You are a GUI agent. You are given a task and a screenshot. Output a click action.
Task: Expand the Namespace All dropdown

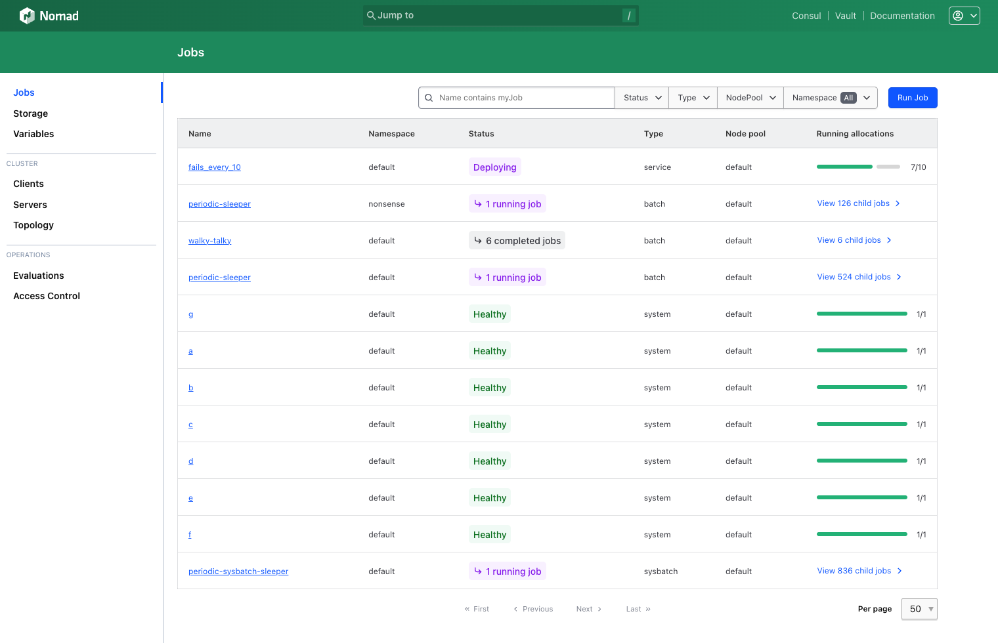pyautogui.click(x=831, y=98)
